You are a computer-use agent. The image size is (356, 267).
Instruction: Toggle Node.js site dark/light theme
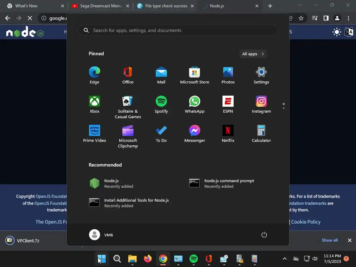click(337, 32)
